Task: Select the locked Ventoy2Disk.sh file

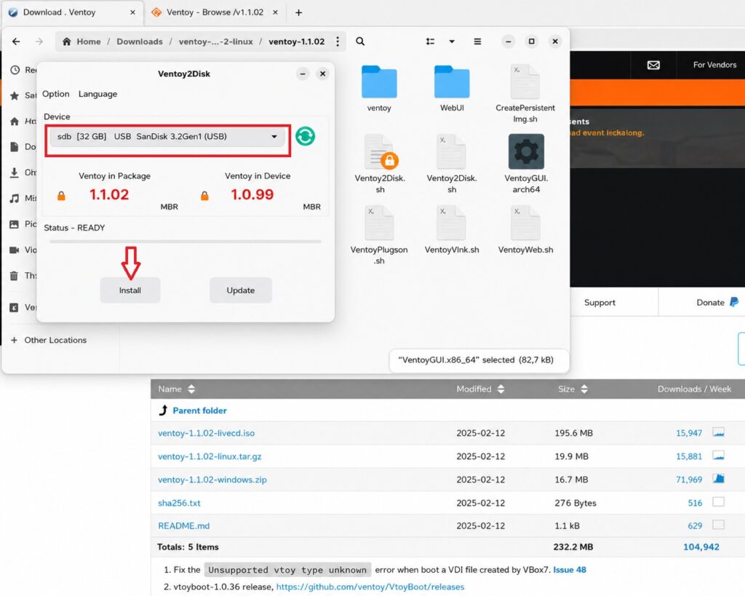Action: (380, 164)
